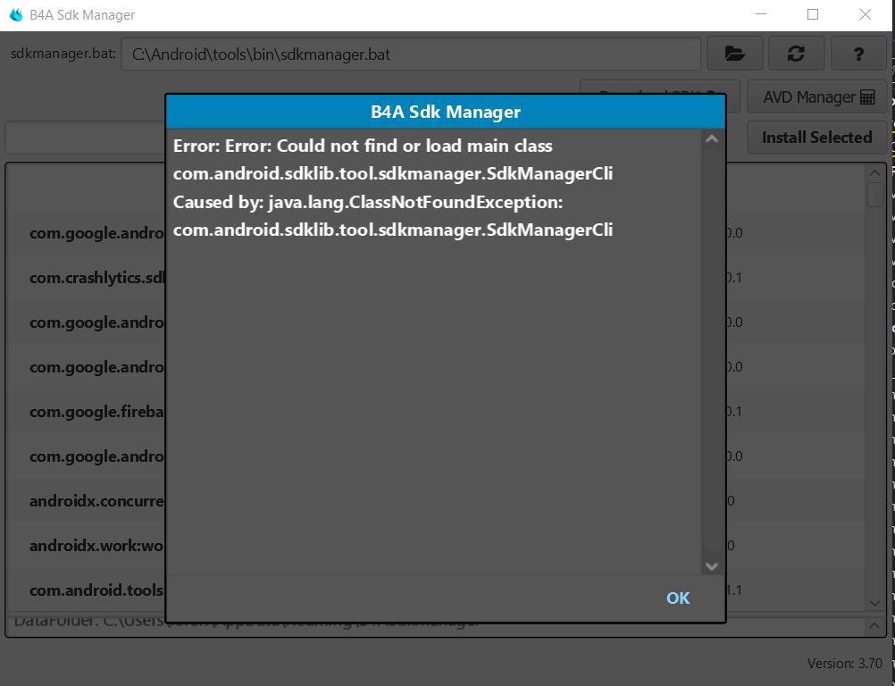Click the dialog scrollbar down arrow
The image size is (895, 686).
point(712,566)
